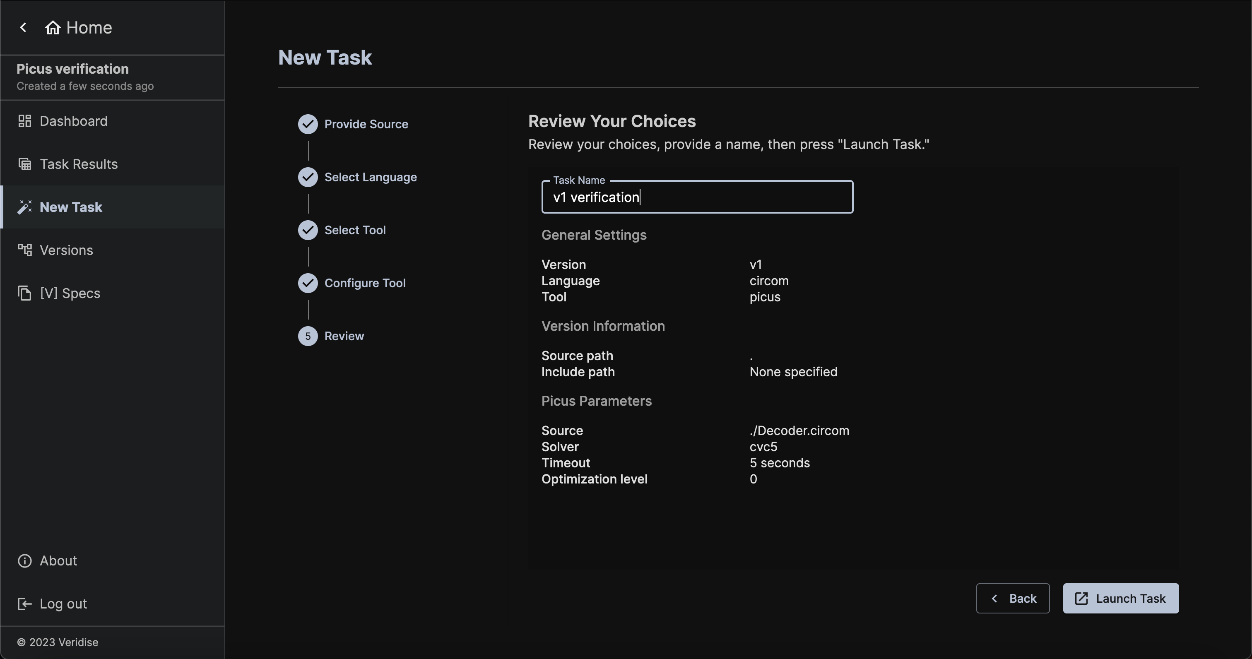1252x659 pixels.
Task: Click the cvc5 solver value
Action: [x=763, y=447]
